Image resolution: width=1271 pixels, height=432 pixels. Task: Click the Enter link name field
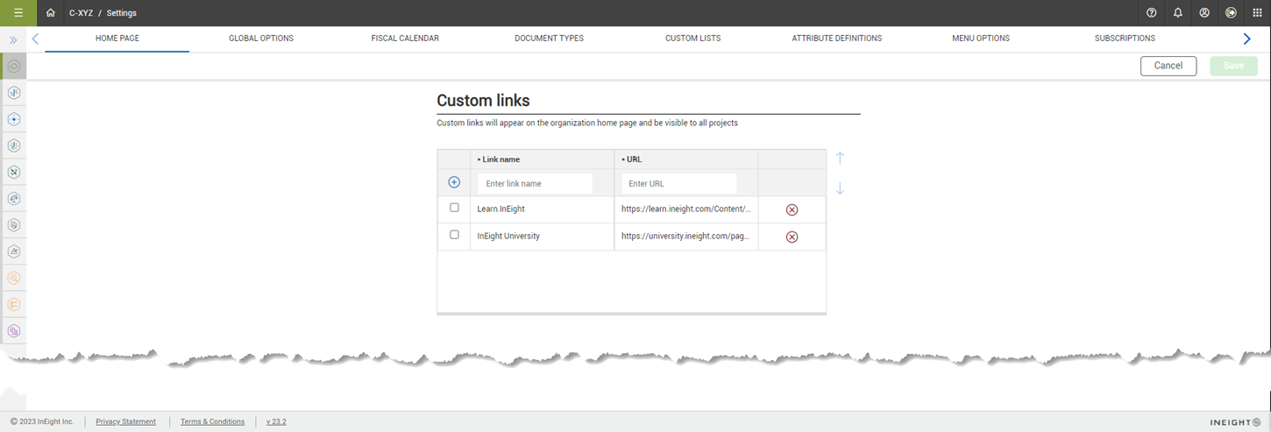535,184
